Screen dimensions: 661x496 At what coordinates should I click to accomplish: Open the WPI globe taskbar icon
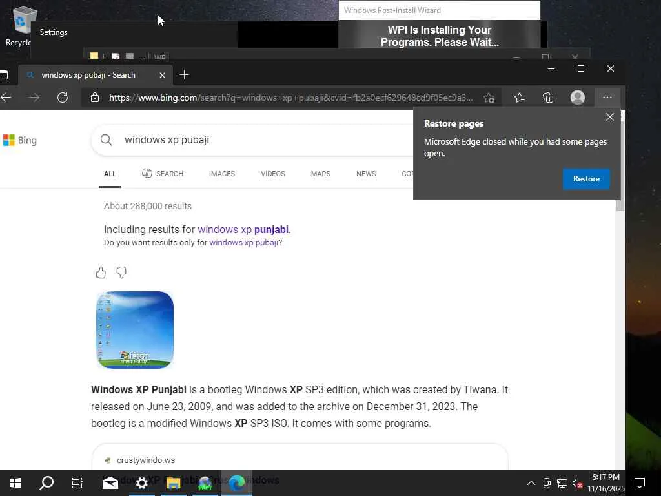click(205, 483)
